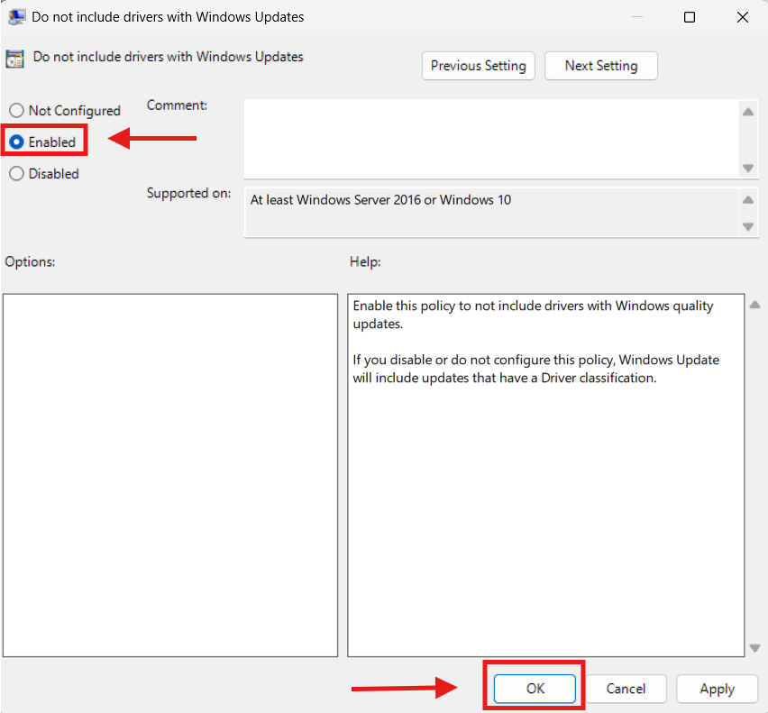The height and width of the screenshot is (713, 768).
Task: Click the Supported on text field
Action: click(x=491, y=213)
